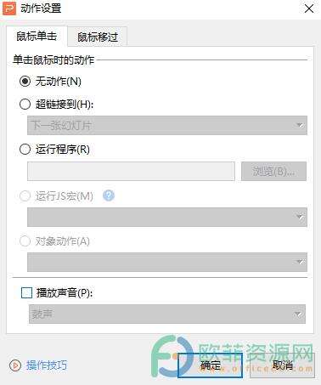Image resolution: width=321 pixels, height=385 pixels.
Task: Enable the 播放声音(P) checkbox
Action: point(27,292)
